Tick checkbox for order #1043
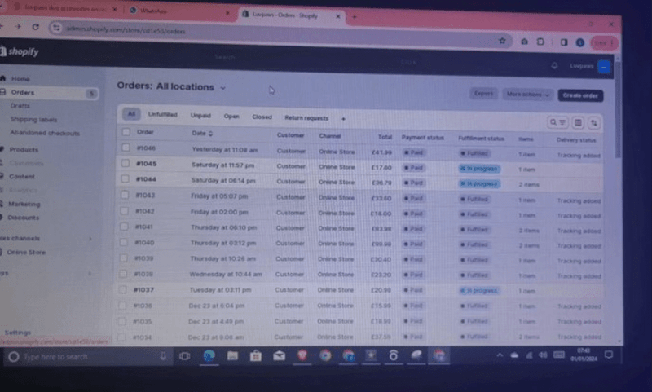Image resolution: width=652 pixels, height=392 pixels. pyautogui.click(x=125, y=195)
